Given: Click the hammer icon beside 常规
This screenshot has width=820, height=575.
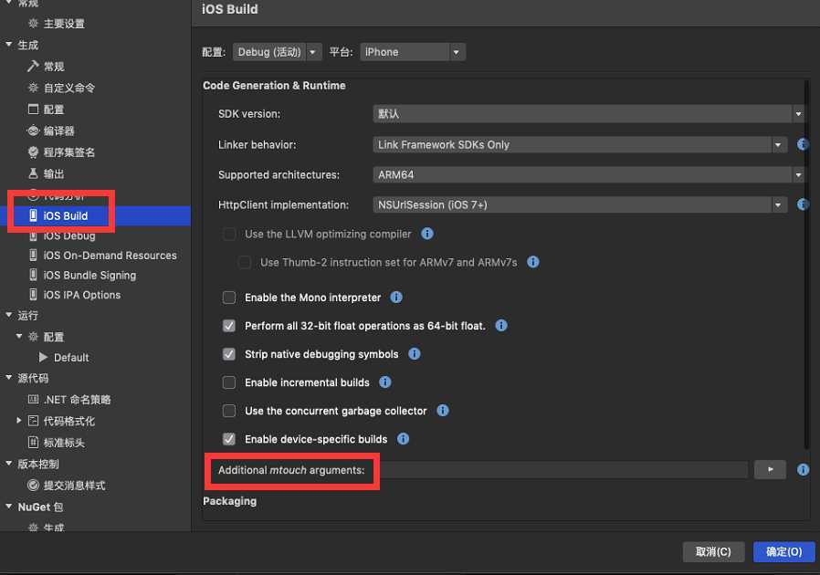Looking at the screenshot, I should (33, 66).
